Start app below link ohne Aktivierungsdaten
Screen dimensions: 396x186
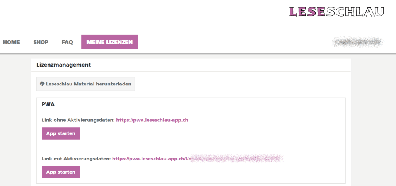pos(61,133)
